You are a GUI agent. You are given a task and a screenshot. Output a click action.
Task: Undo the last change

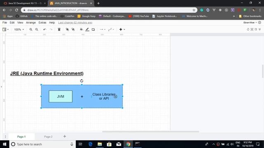(x=45, y=30)
